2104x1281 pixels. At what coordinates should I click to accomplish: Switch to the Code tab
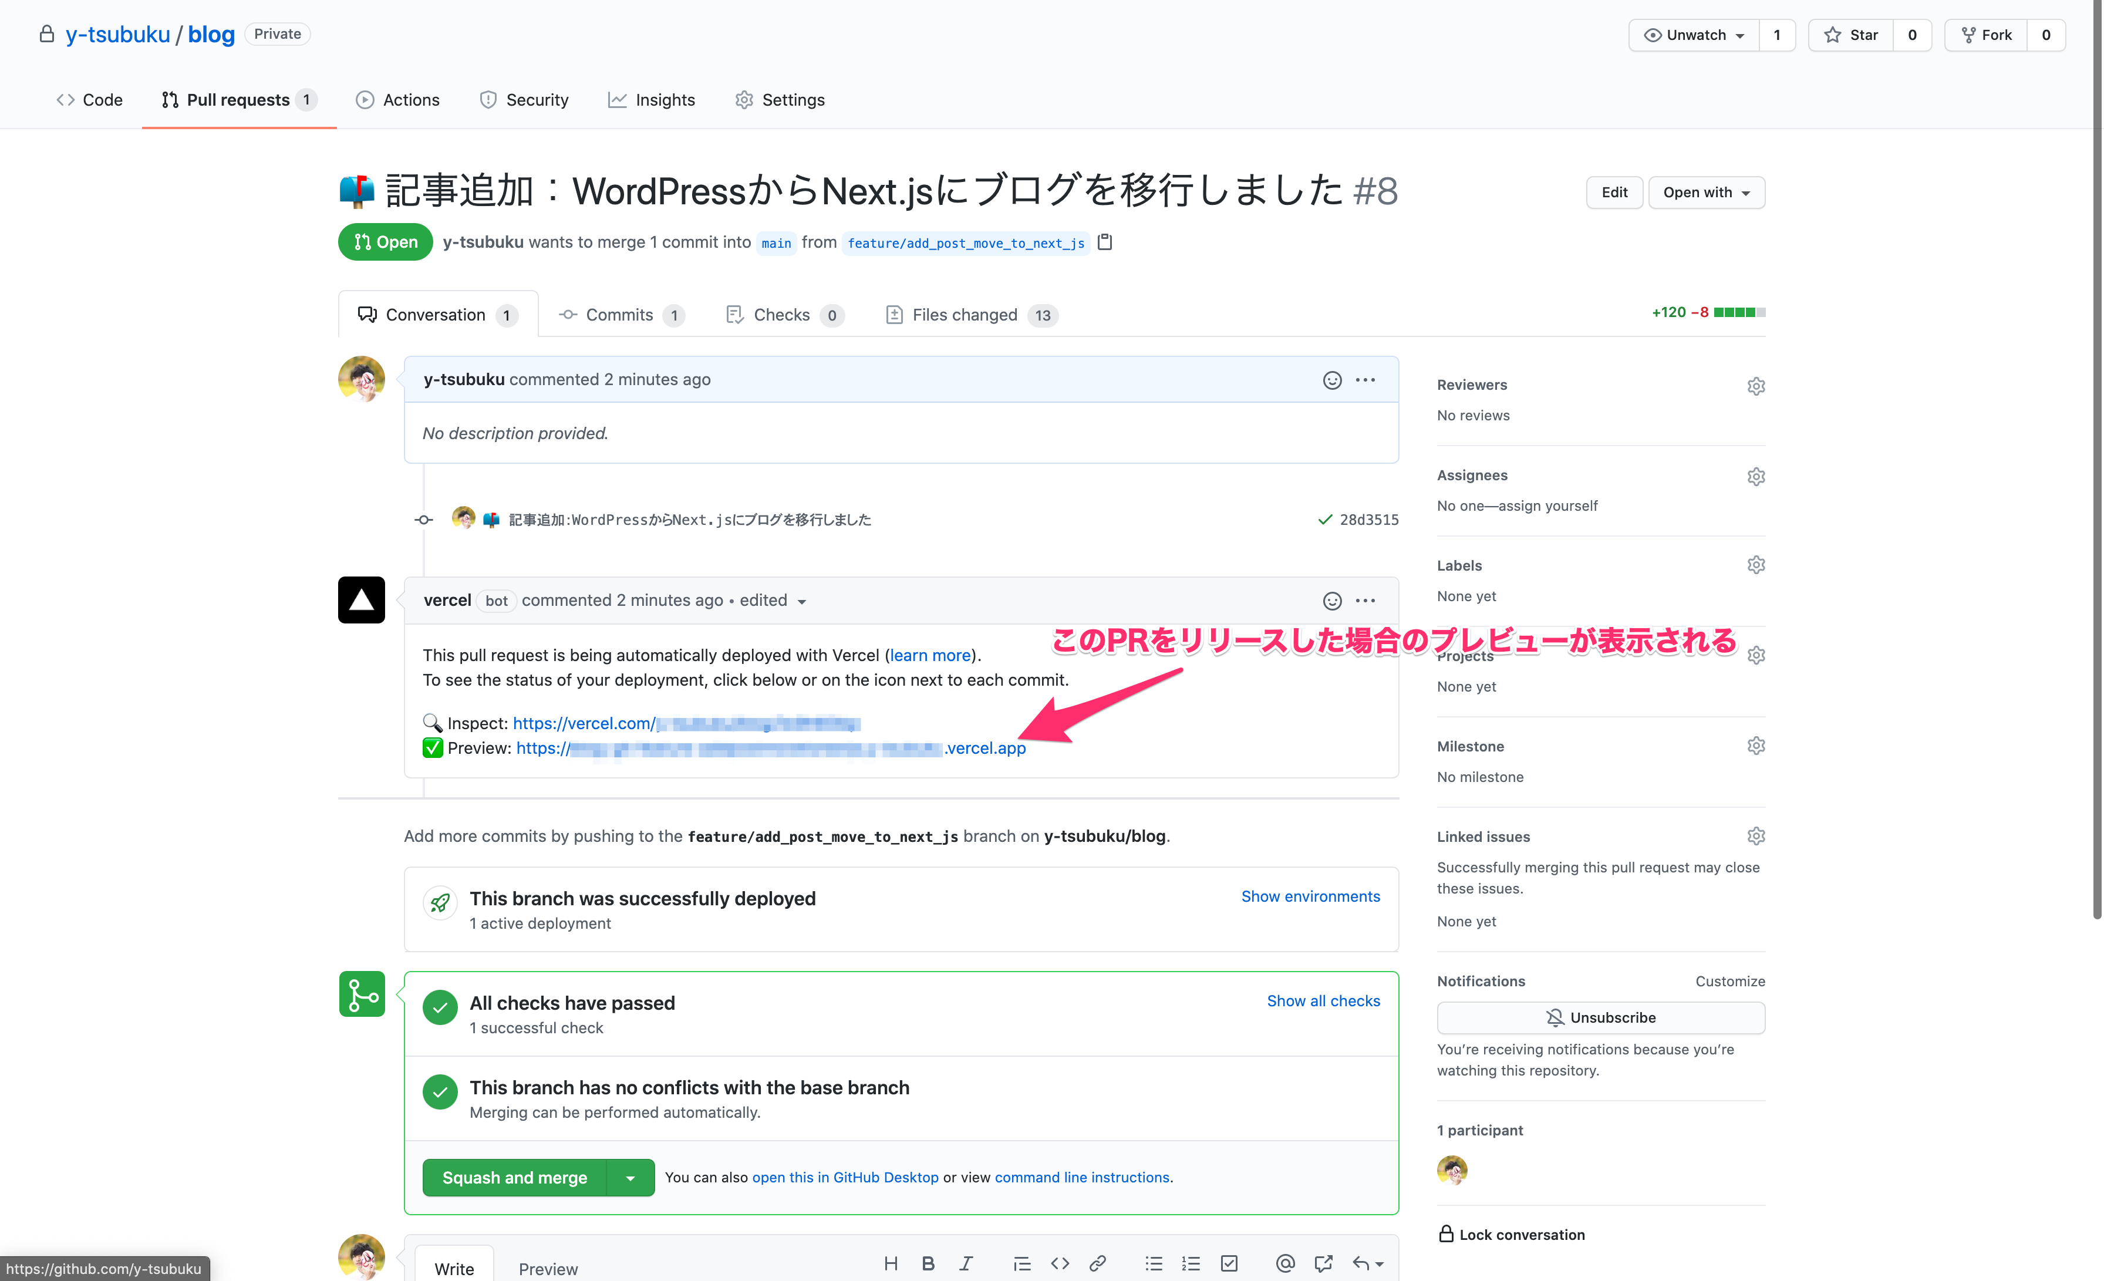[90, 100]
